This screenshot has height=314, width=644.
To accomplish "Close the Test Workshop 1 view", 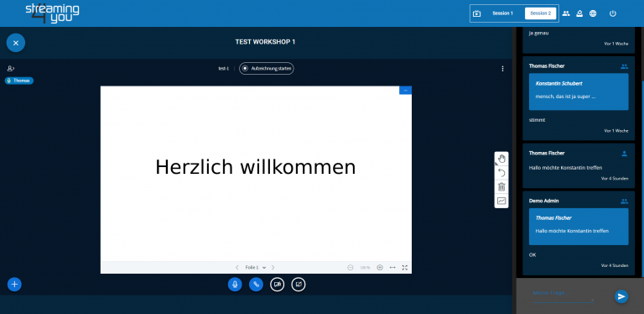I will tap(16, 43).
